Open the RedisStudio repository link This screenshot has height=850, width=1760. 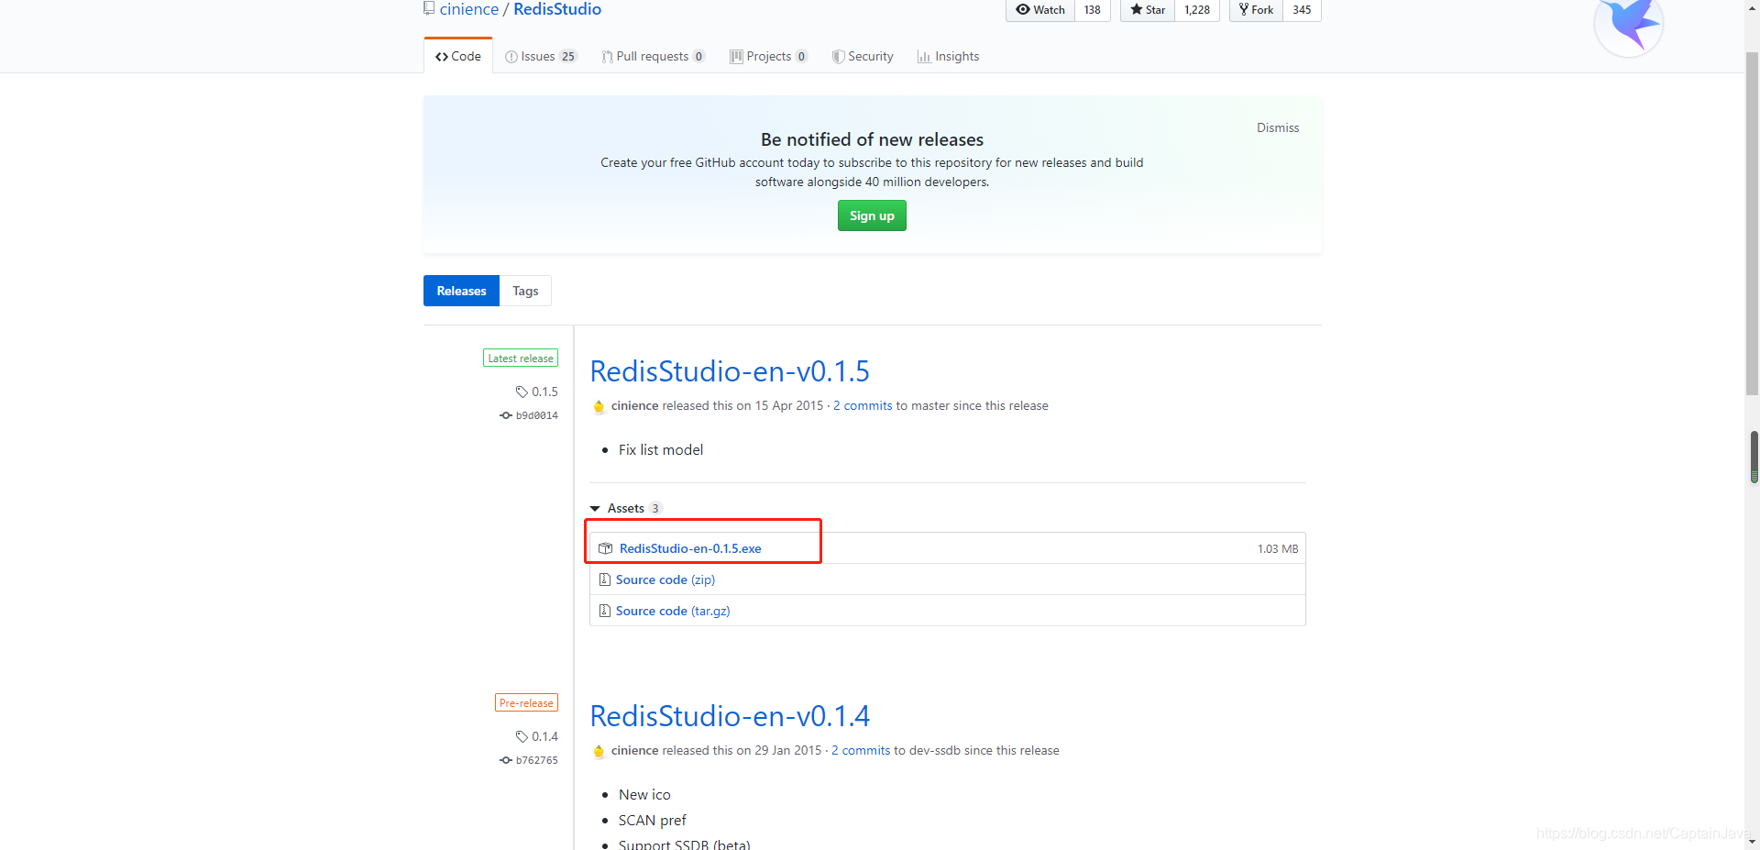[557, 9]
